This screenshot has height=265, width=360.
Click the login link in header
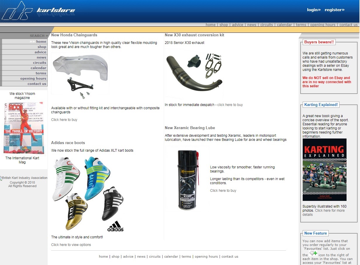(314, 10)
